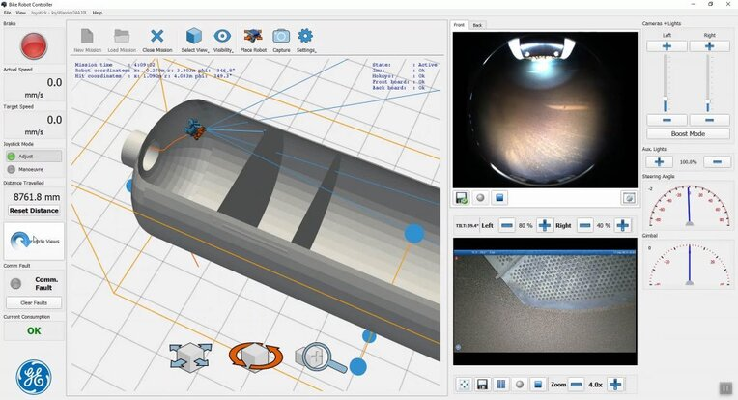Click the Cycle Views button

34,241
